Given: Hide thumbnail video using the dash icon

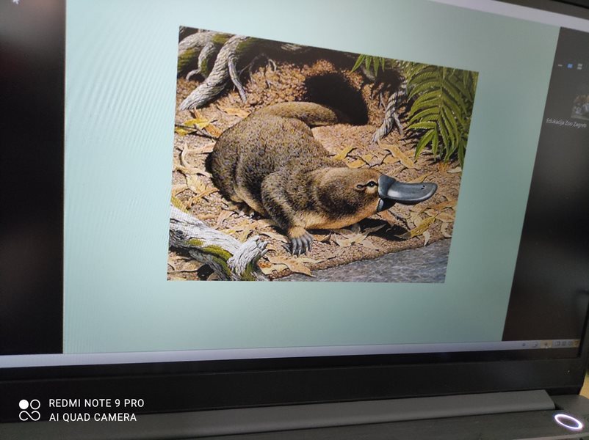Looking at the screenshot, I should point(560,66).
